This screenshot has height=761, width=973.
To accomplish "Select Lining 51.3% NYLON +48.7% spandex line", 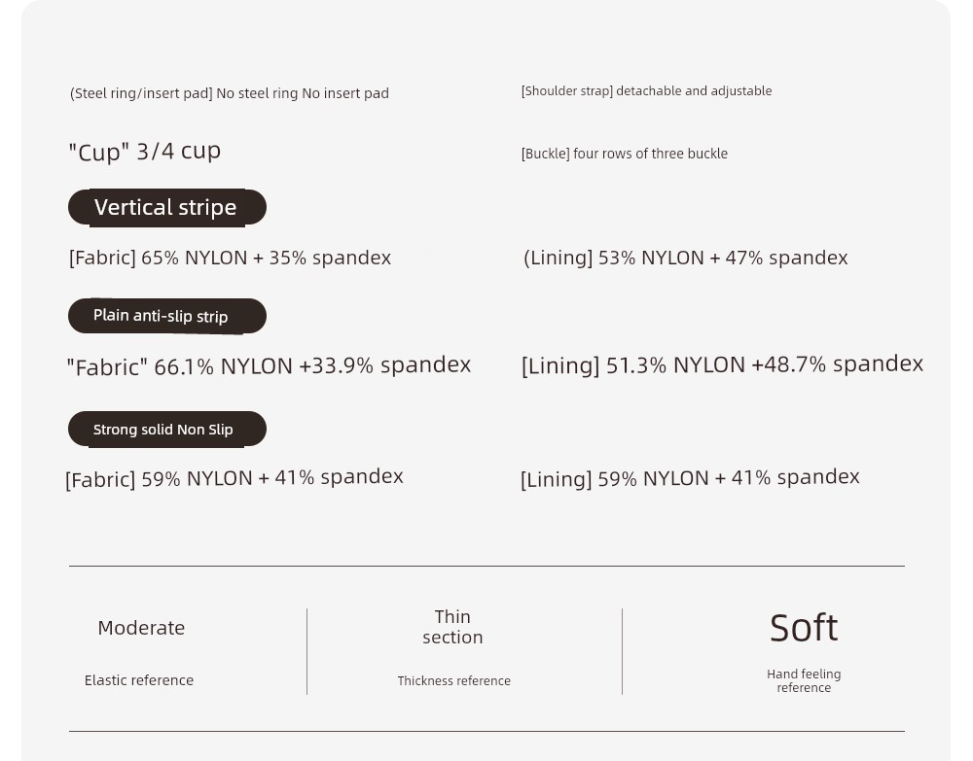I will pyautogui.click(x=722, y=364).
